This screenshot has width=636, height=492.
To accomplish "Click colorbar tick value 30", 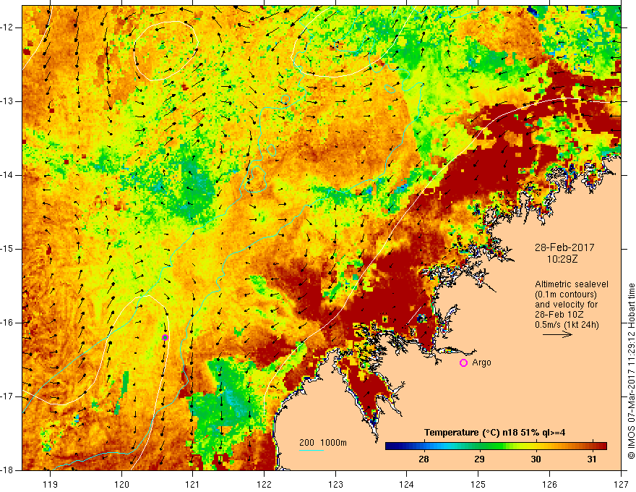I will tap(536, 459).
